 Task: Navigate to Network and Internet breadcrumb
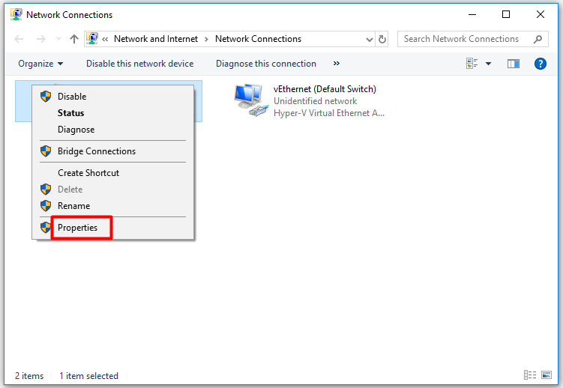point(156,39)
